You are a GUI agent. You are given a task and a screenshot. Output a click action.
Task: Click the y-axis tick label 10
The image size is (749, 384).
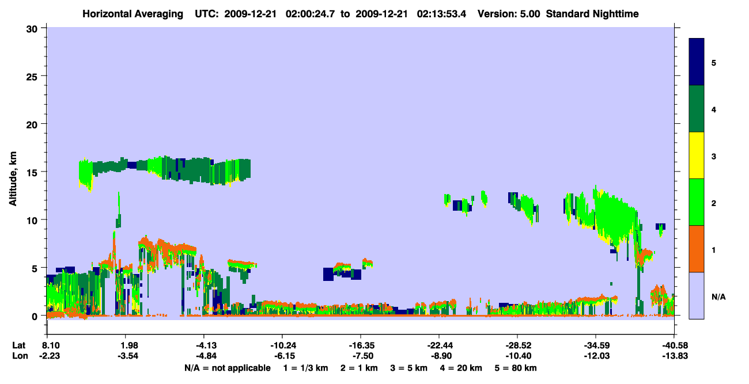(x=33, y=220)
